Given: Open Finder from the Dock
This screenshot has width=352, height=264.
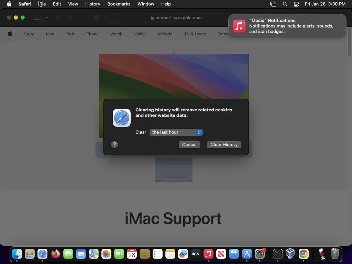Looking at the screenshot, I should [17, 254].
